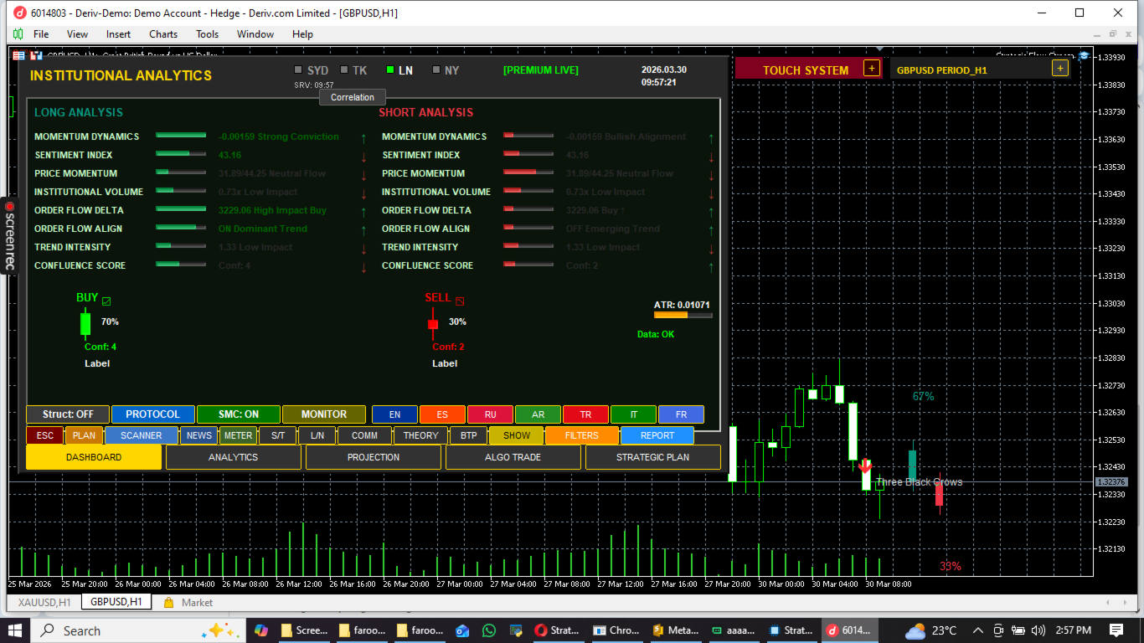This screenshot has height=643, width=1144.
Task: Click the red ESC button
Action: tap(44, 435)
